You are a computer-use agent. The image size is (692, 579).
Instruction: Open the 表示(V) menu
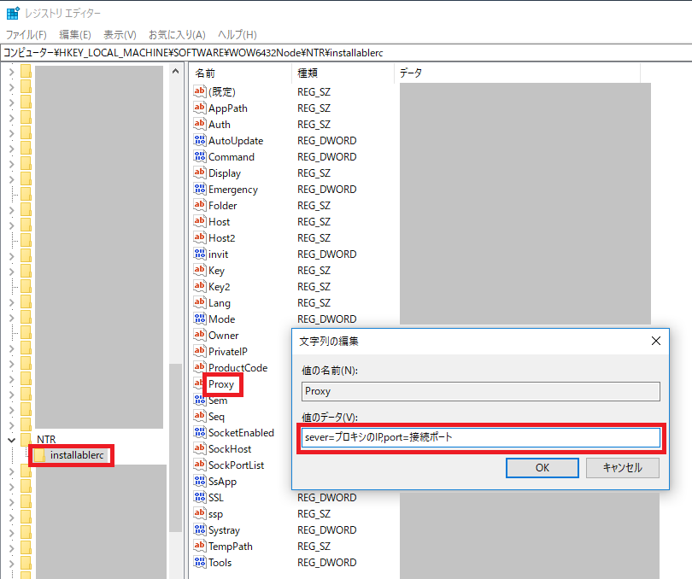(x=120, y=34)
